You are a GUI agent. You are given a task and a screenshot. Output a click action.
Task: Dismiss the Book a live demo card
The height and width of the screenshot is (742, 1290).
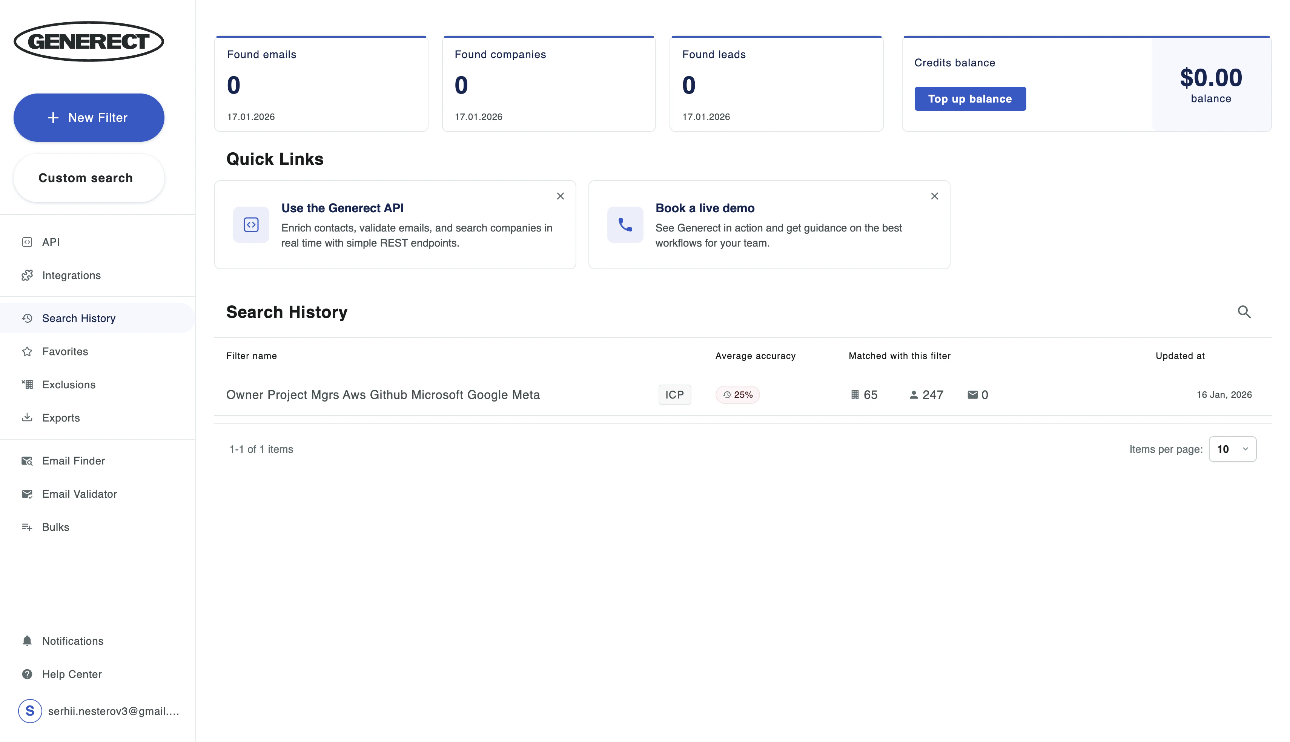point(934,196)
